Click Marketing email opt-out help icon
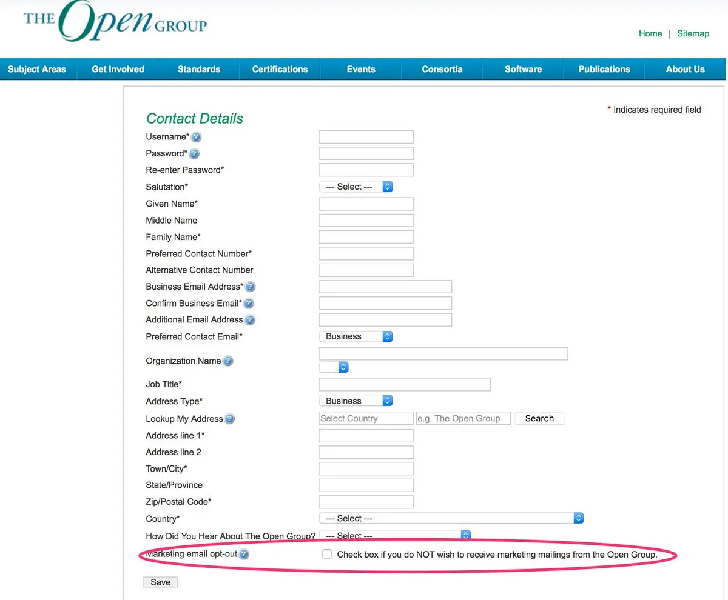This screenshot has height=600, width=728. (x=244, y=554)
